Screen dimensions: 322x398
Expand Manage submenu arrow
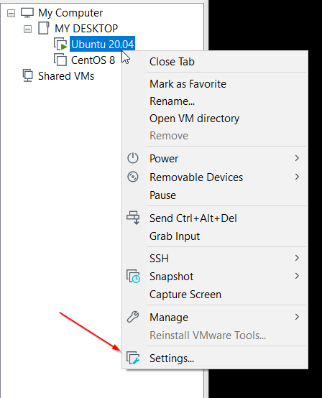pyautogui.click(x=297, y=317)
